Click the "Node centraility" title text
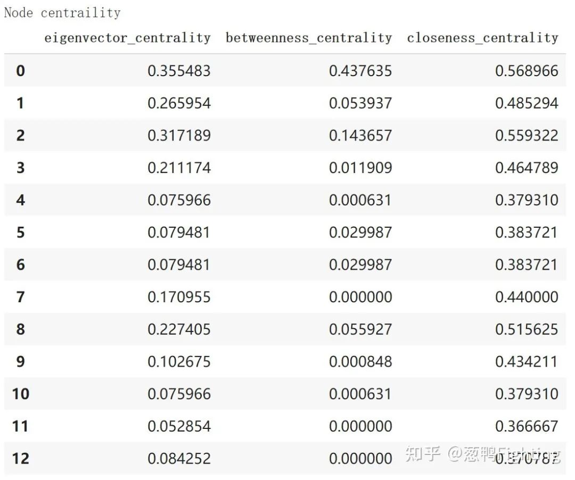Screen dimensions: 575x480 (x=62, y=13)
